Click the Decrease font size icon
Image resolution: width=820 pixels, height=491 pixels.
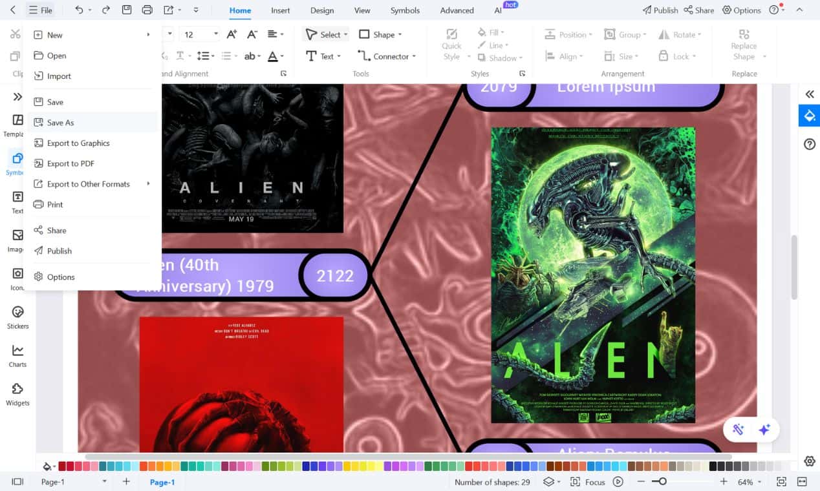pos(252,34)
